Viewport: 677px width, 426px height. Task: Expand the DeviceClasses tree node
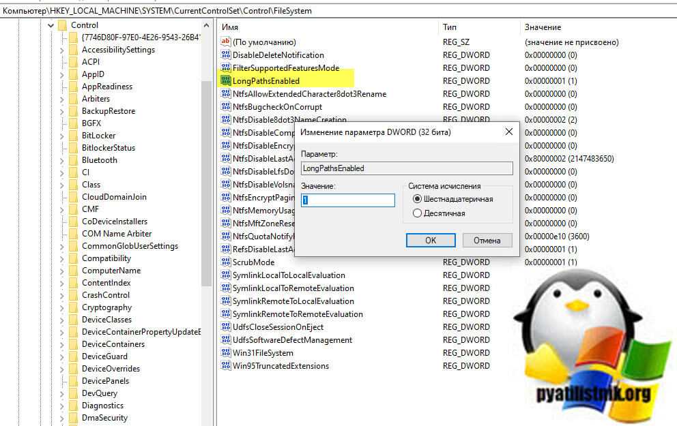click(63, 320)
